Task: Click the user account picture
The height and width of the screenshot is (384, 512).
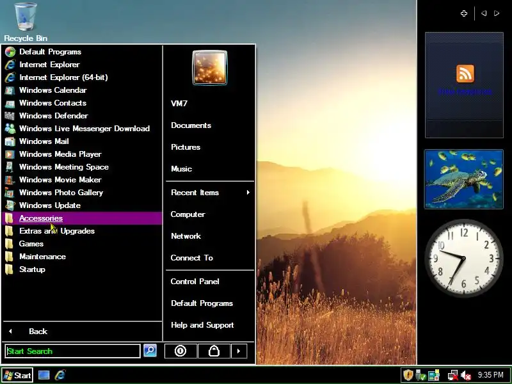Action: pos(210,68)
